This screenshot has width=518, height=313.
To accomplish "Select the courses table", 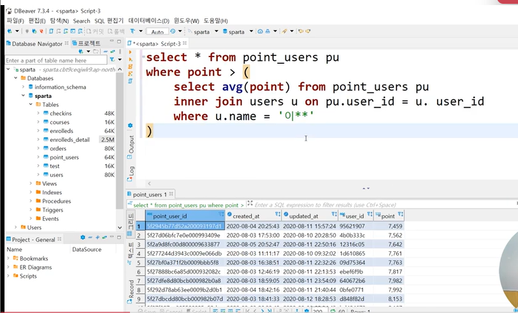I will (x=59, y=122).
